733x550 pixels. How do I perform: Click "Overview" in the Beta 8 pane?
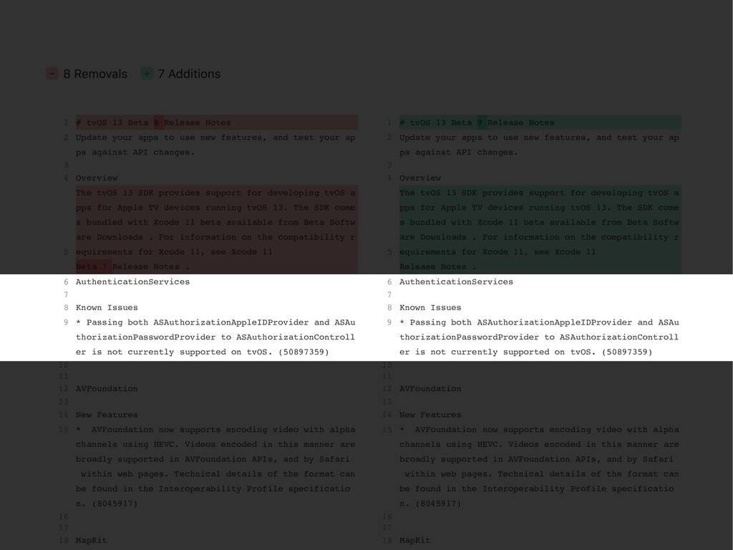[97, 178]
